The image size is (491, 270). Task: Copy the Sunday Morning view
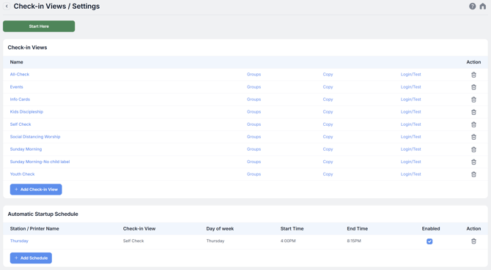[x=328, y=149]
